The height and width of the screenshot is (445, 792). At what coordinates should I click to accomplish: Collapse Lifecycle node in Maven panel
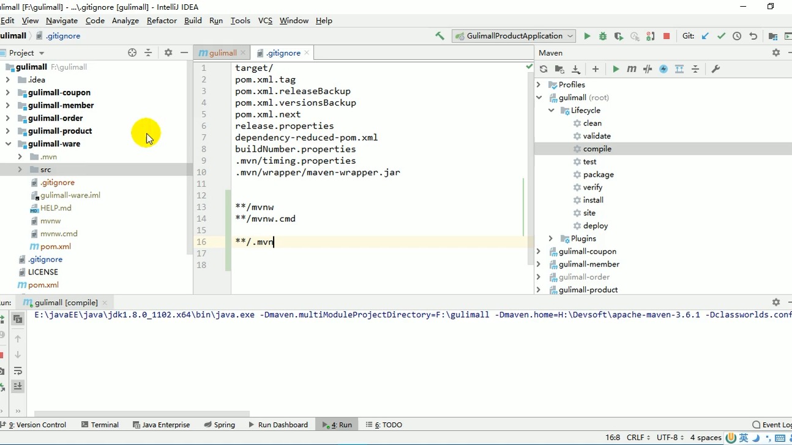[551, 110]
